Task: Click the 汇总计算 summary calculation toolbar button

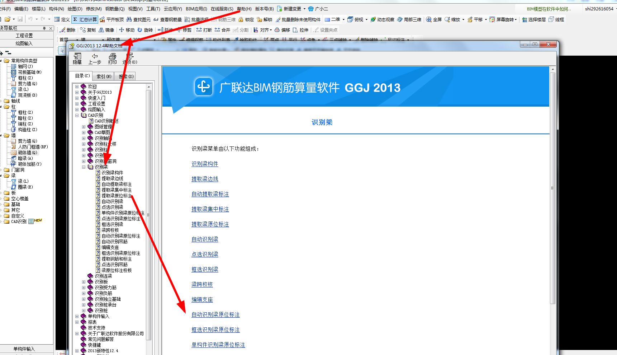Action: click(x=85, y=19)
